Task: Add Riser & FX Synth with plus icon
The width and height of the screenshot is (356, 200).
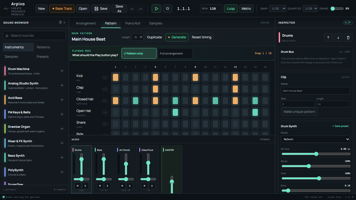Action: pyautogui.click(x=62, y=143)
